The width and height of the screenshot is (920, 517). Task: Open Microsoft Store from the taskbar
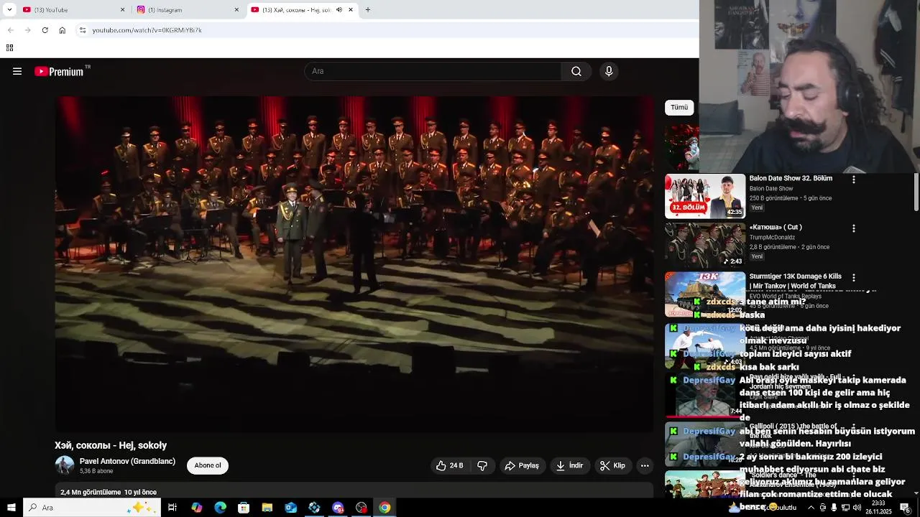coord(244,508)
